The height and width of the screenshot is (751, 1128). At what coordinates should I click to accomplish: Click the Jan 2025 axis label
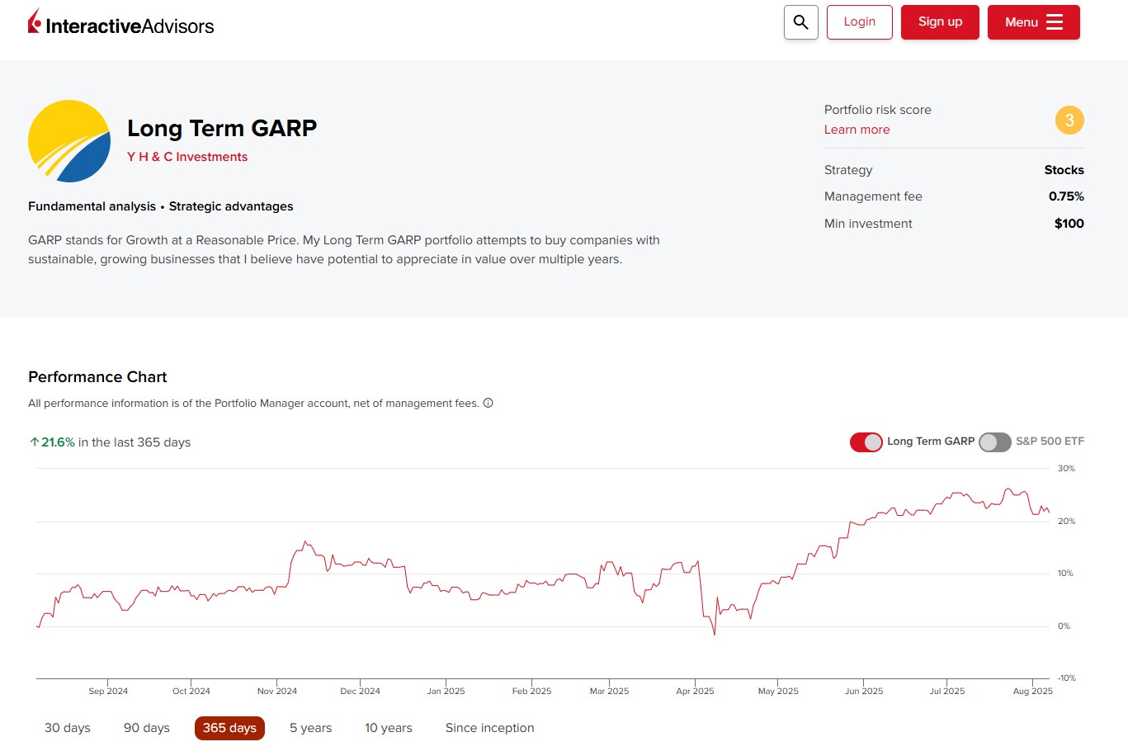pos(446,692)
